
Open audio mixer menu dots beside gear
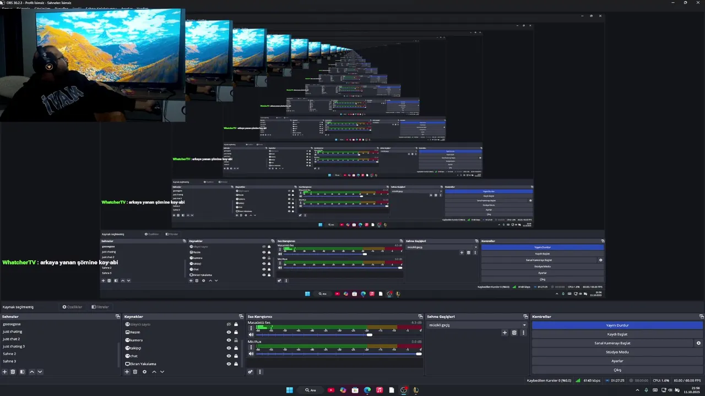click(x=260, y=372)
